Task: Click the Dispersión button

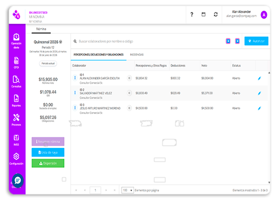Action: [48, 163]
